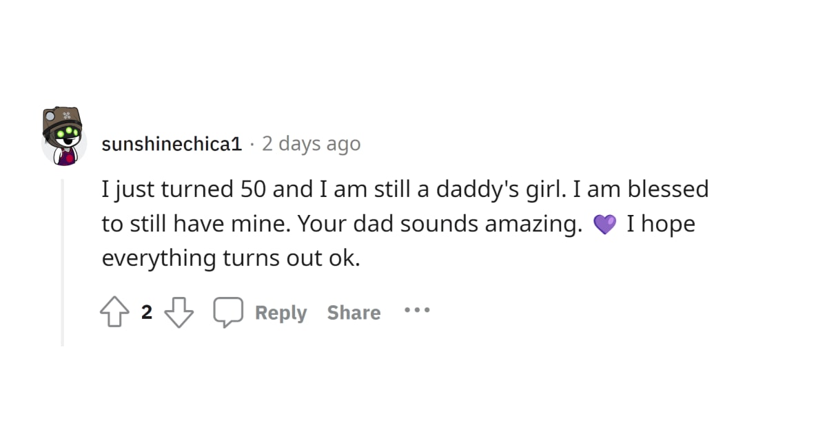Click the text "everything turns out ok."

coord(231,258)
